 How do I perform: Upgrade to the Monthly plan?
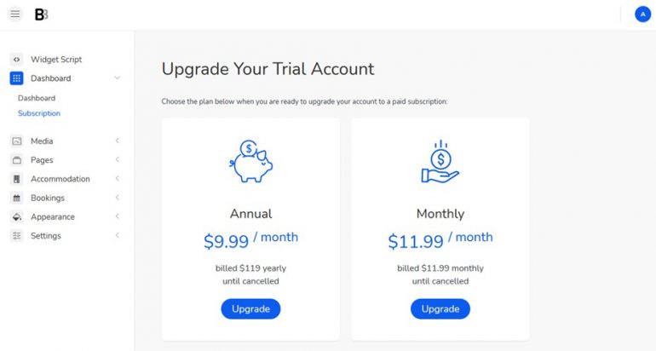(x=440, y=308)
